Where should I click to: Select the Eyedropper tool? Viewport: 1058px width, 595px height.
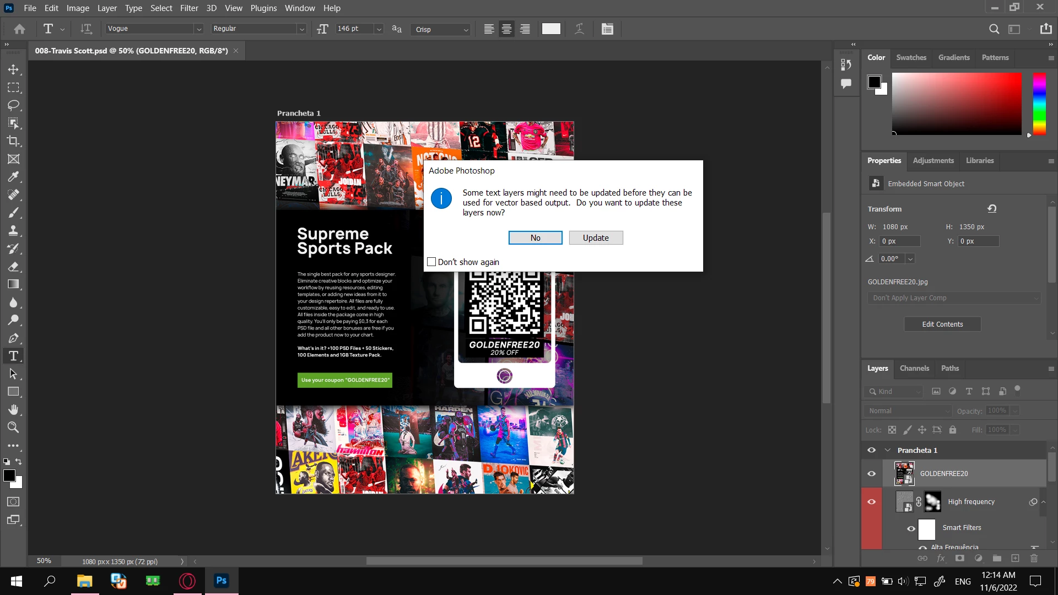click(x=13, y=177)
